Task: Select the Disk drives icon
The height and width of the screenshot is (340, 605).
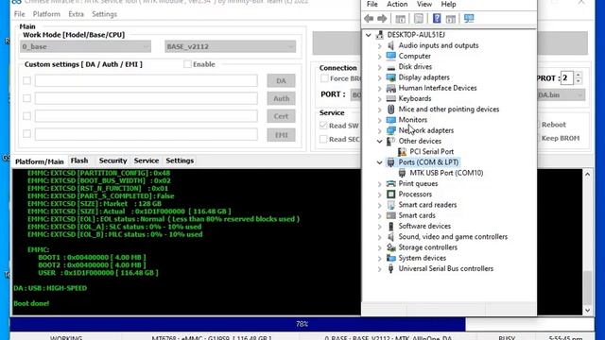Action: pyautogui.click(x=390, y=67)
